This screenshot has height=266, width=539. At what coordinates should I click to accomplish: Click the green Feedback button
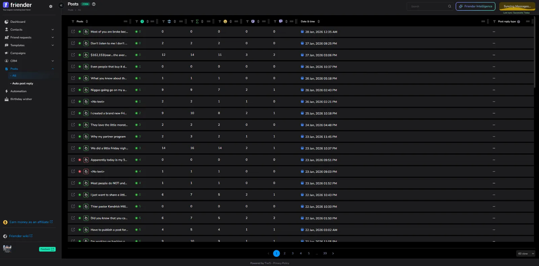coord(47,249)
